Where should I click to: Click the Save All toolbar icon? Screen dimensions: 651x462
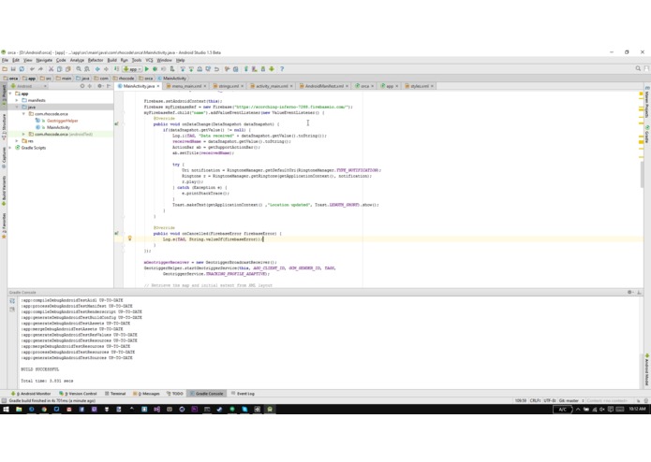[13, 69]
